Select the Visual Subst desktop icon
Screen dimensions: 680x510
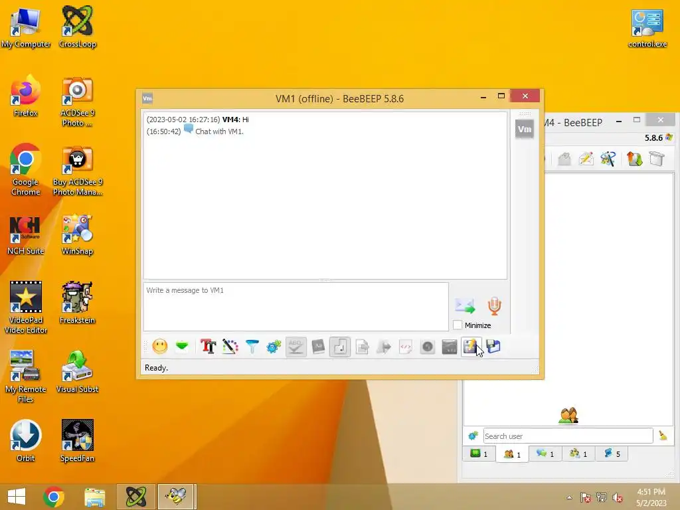(77, 372)
